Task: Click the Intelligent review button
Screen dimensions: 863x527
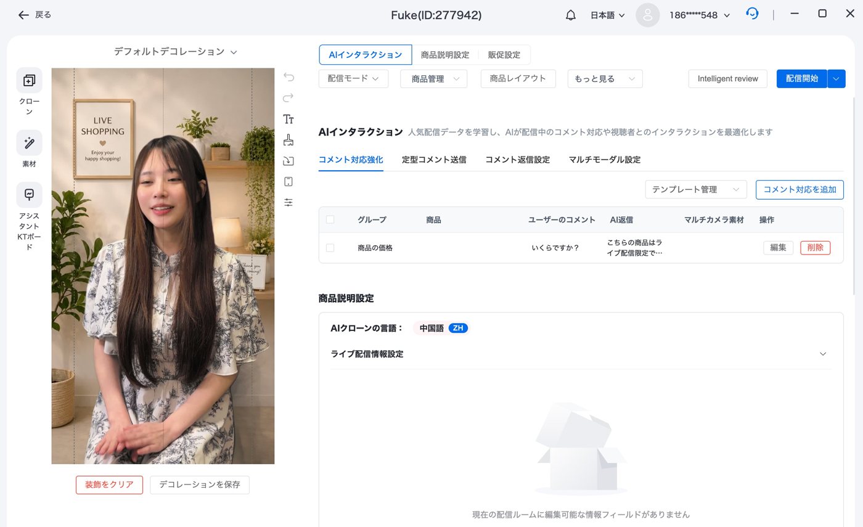Action: click(x=728, y=78)
